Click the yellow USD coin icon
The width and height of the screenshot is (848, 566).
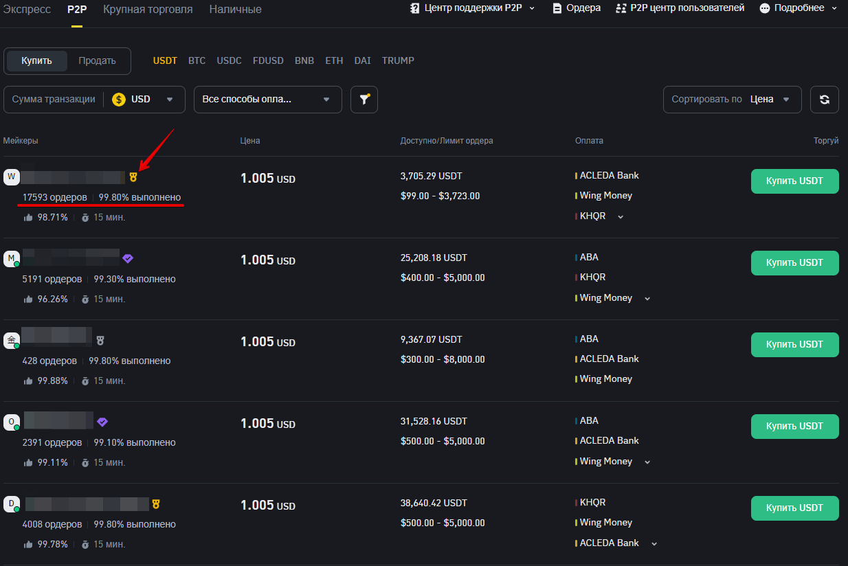tap(119, 100)
